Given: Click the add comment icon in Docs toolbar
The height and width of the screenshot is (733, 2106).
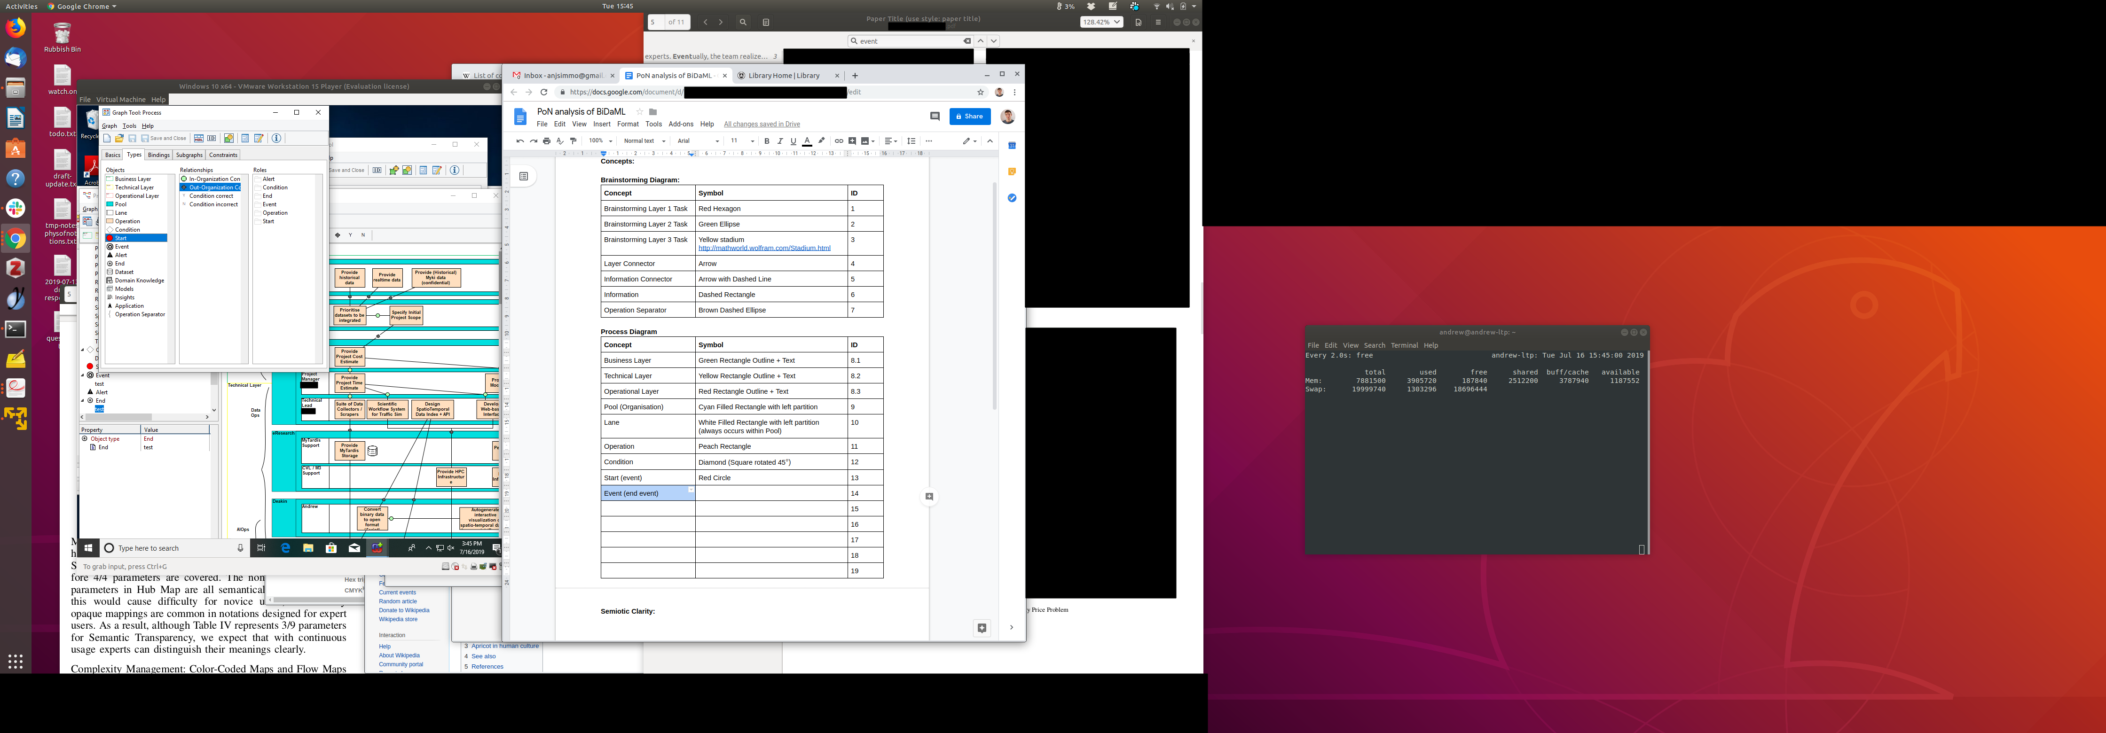Looking at the screenshot, I should (x=852, y=141).
